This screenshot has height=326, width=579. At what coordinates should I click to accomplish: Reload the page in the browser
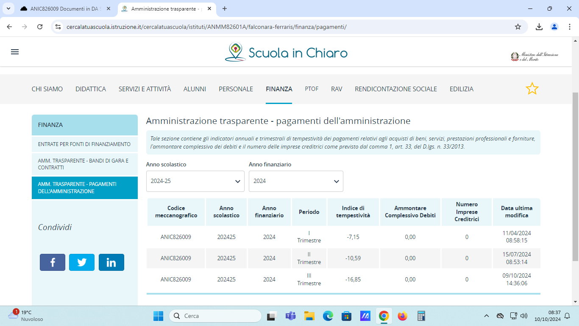40,27
